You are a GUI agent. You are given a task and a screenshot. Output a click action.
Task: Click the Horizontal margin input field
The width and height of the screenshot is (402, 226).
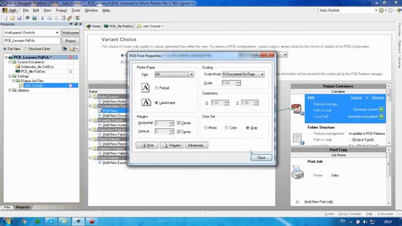[162, 123]
